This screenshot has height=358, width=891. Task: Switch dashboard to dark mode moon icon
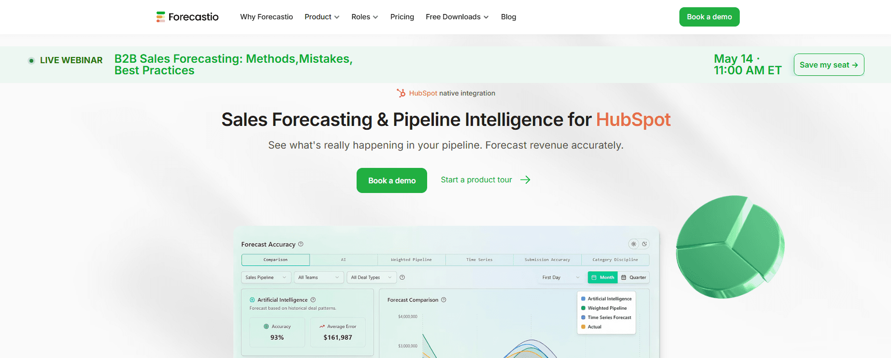(x=644, y=244)
